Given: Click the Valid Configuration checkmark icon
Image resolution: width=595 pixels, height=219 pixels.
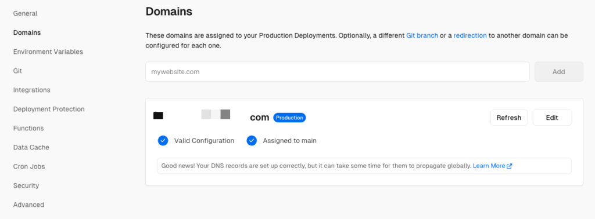Looking at the screenshot, I should (163, 141).
